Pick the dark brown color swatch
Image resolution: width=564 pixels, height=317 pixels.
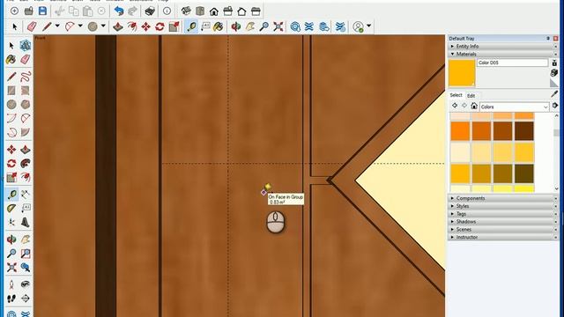point(524,131)
